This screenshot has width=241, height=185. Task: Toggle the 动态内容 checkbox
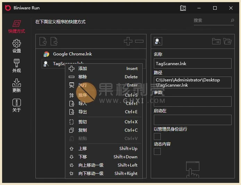157,151
